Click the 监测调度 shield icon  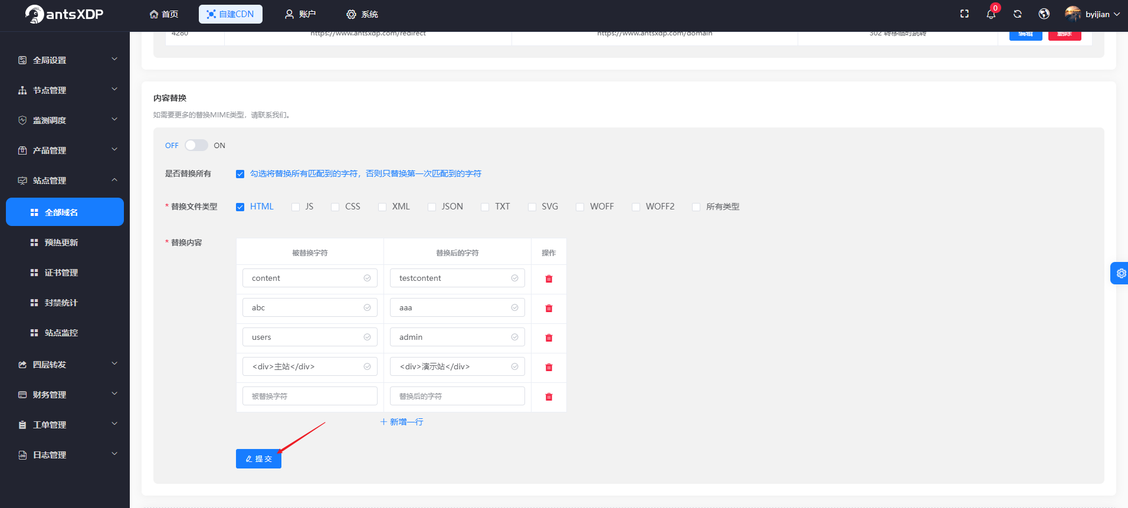tap(22, 120)
